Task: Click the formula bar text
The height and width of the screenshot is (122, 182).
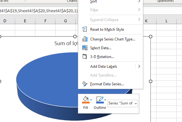Action: point(39,11)
